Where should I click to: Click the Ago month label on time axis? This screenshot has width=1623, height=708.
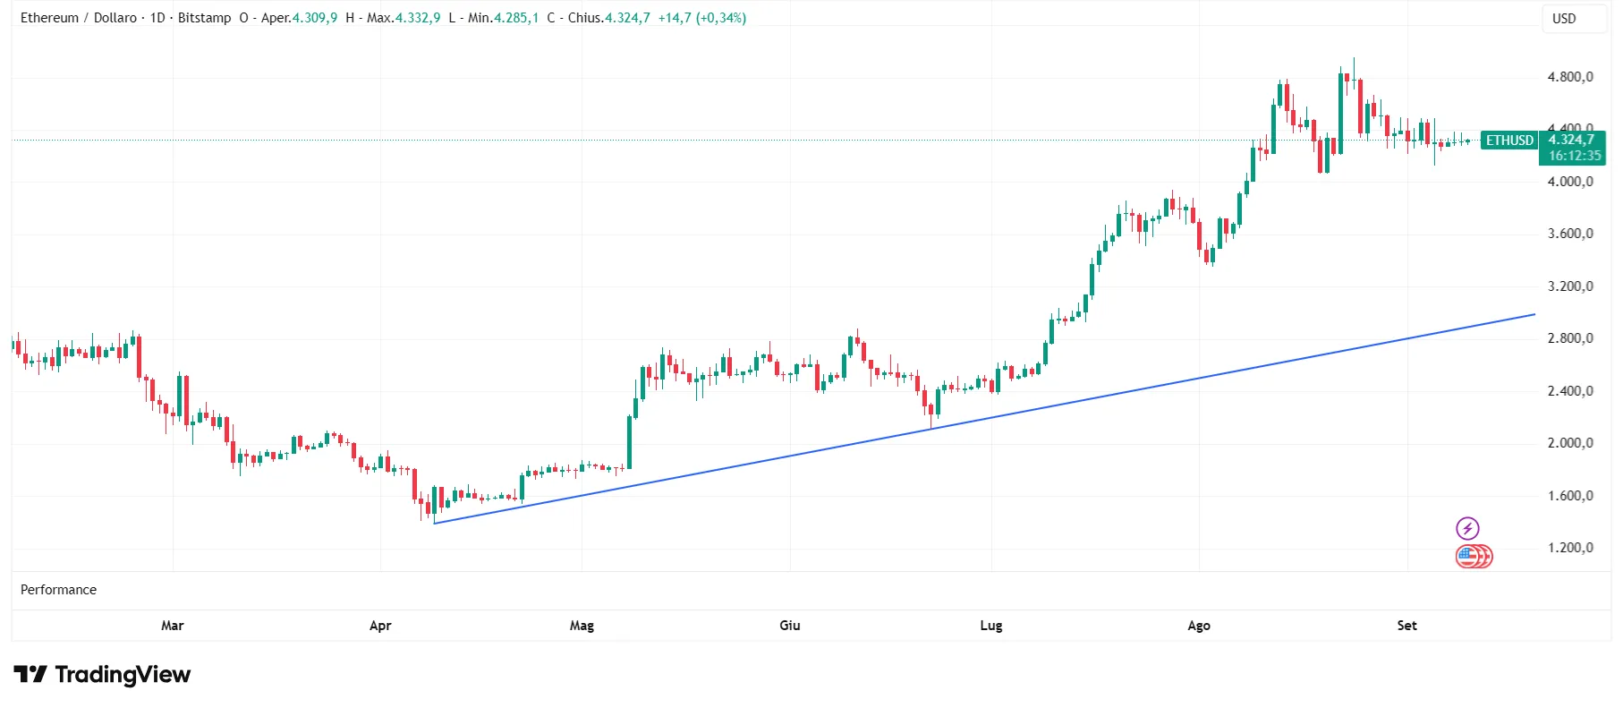point(1199,626)
